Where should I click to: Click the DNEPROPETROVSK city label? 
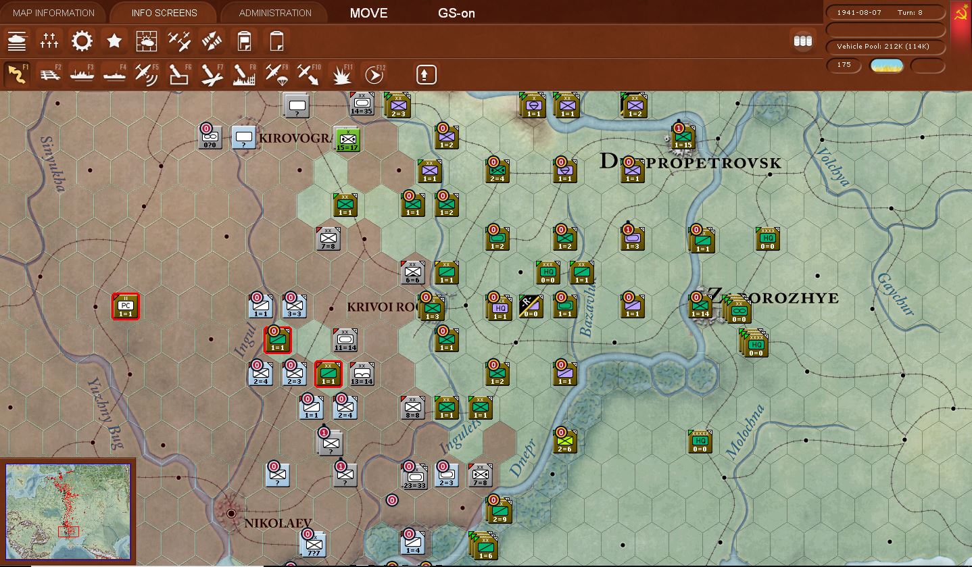690,162
